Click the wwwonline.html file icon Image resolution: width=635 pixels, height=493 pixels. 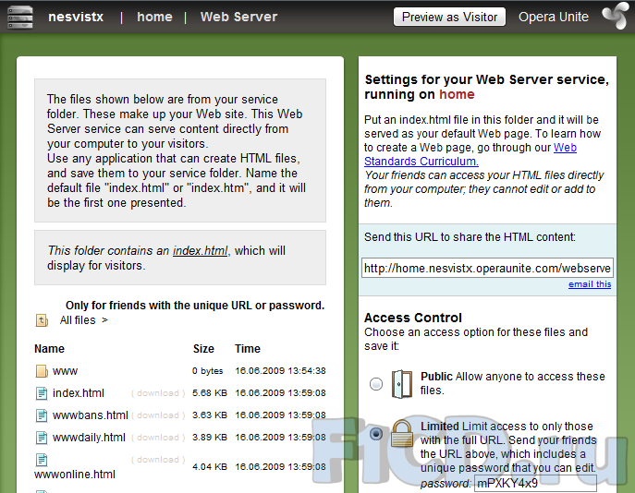pyautogui.click(x=42, y=460)
